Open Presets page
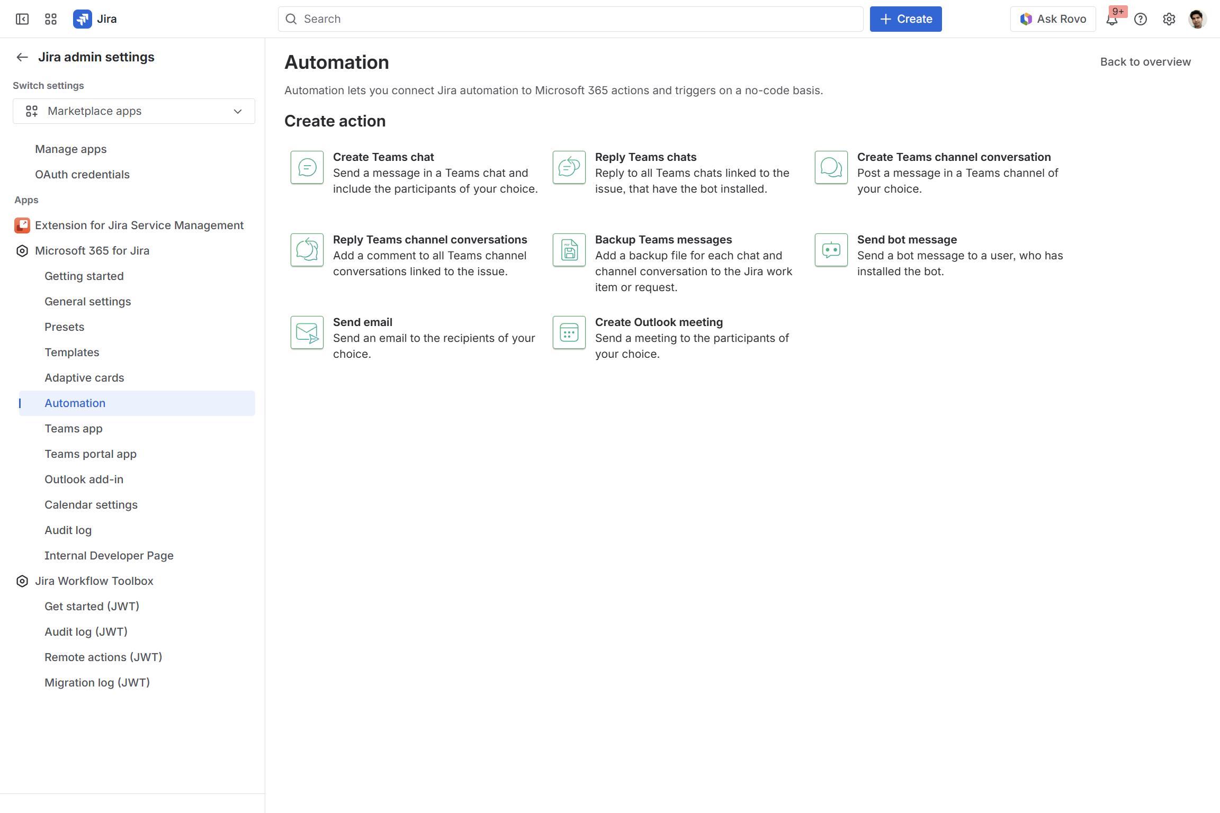 (x=65, y=327)
